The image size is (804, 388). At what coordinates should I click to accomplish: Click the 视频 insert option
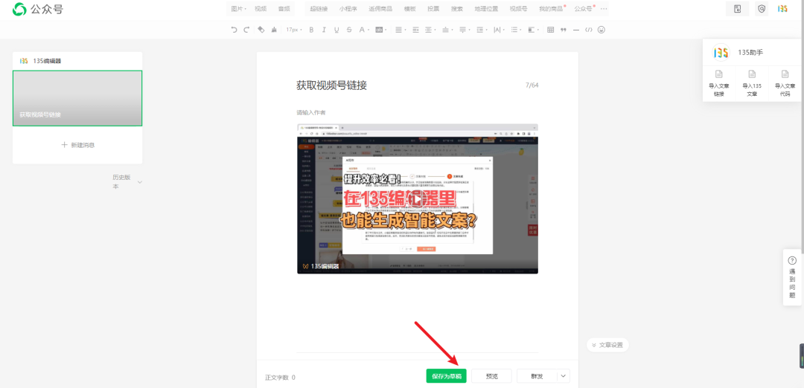click(261, 9)
